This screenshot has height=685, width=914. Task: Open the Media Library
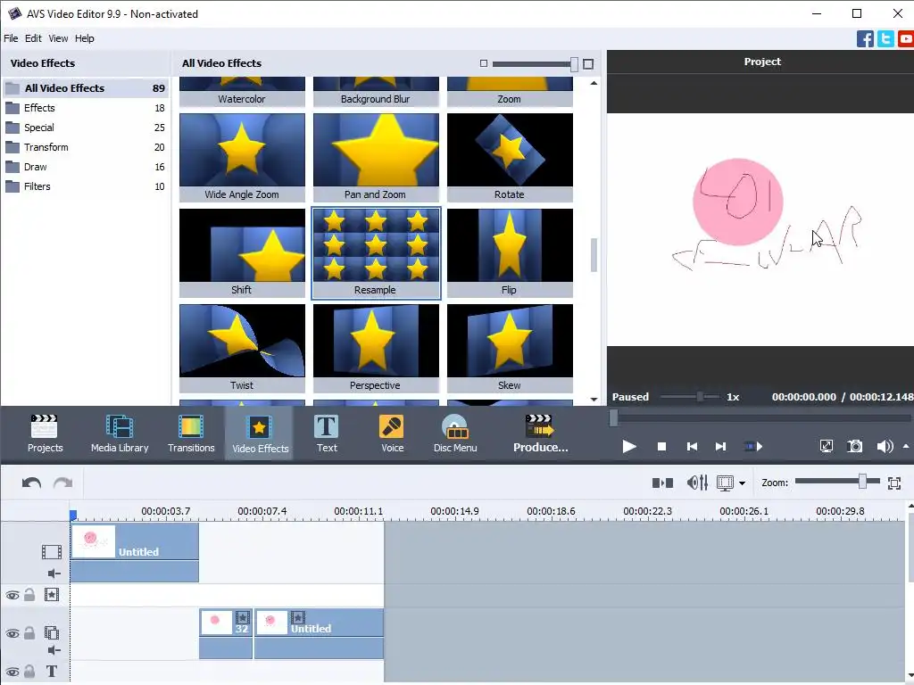(120, 433)
